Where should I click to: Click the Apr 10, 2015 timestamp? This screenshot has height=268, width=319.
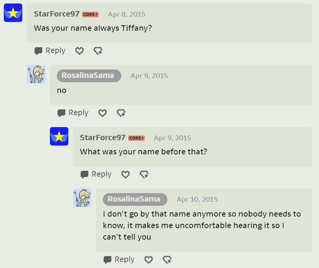coord(197,199)
